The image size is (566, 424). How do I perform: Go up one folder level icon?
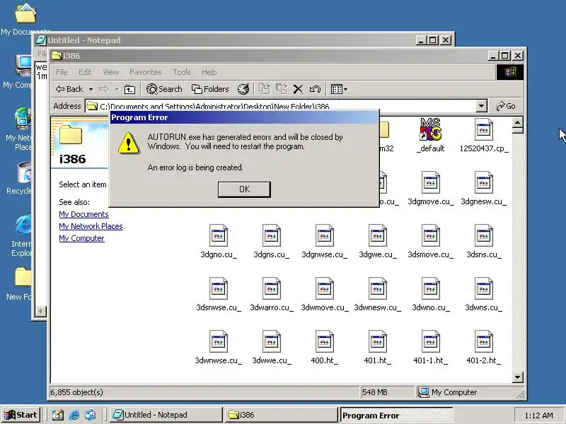(129, 89)
